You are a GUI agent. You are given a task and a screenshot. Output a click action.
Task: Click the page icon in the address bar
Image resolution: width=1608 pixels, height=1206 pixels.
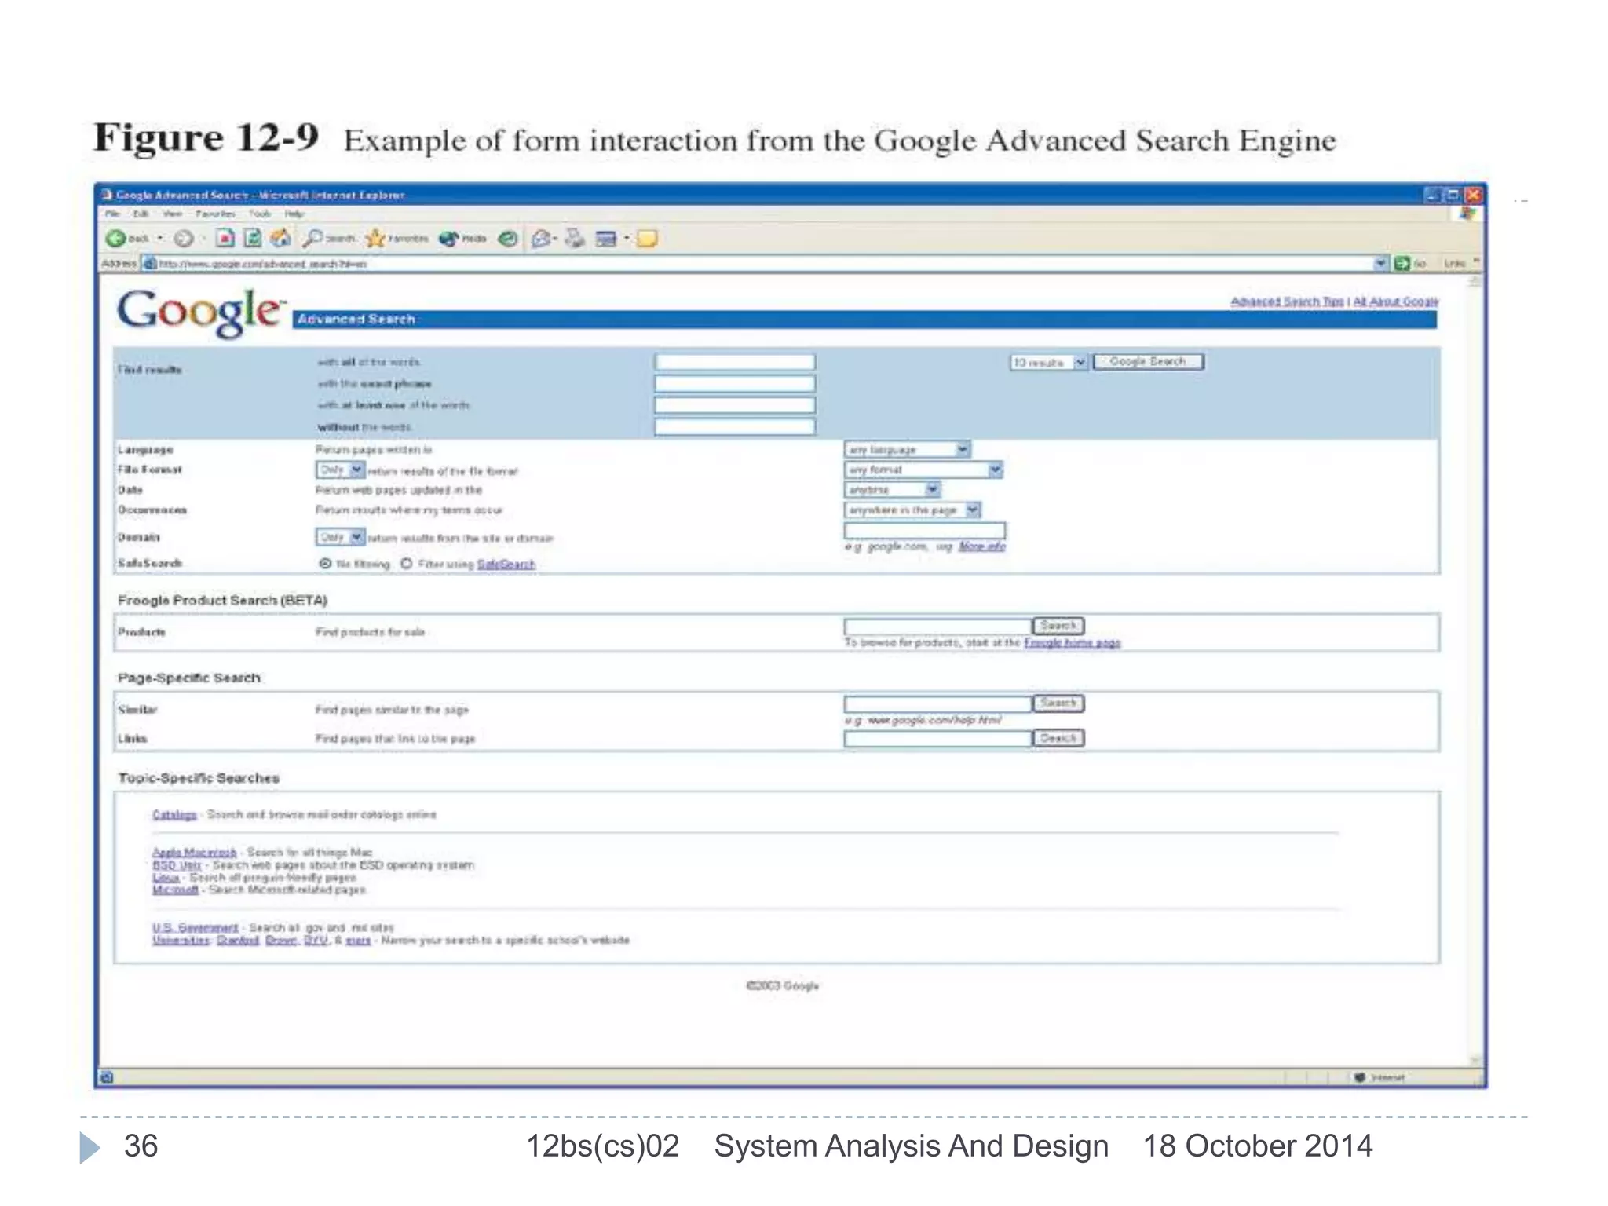tap(149, 264)
